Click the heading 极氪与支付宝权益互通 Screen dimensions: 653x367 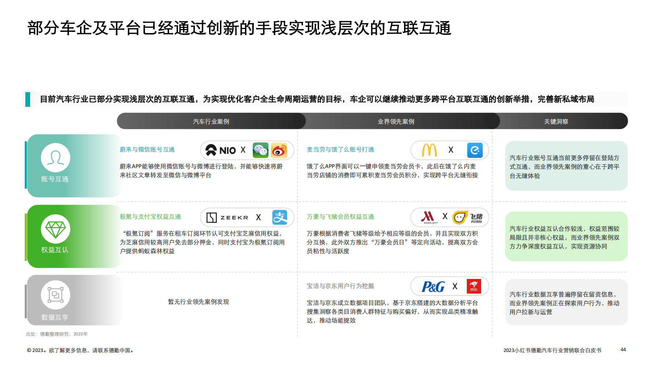pyautogui.click(x=150, y=217)
